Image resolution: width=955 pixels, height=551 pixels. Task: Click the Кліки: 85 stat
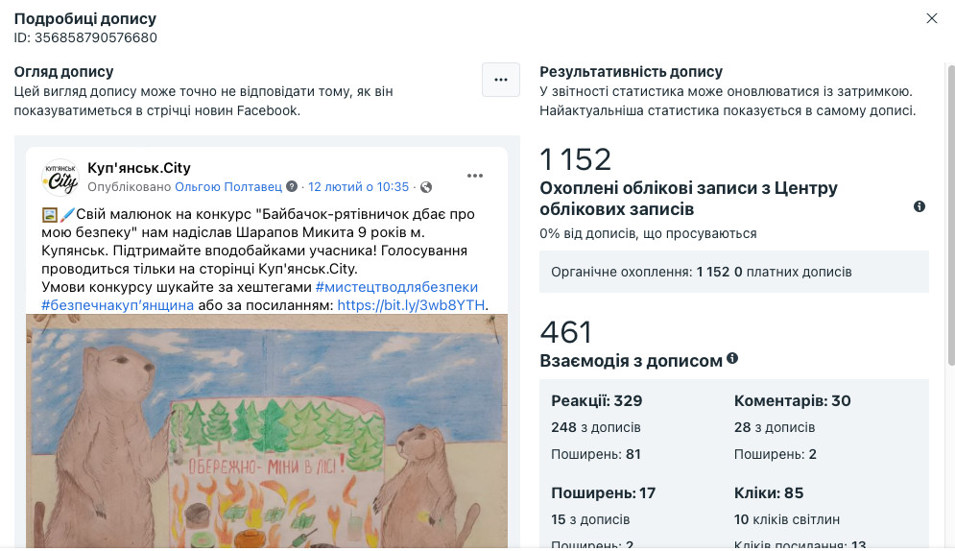769,492
